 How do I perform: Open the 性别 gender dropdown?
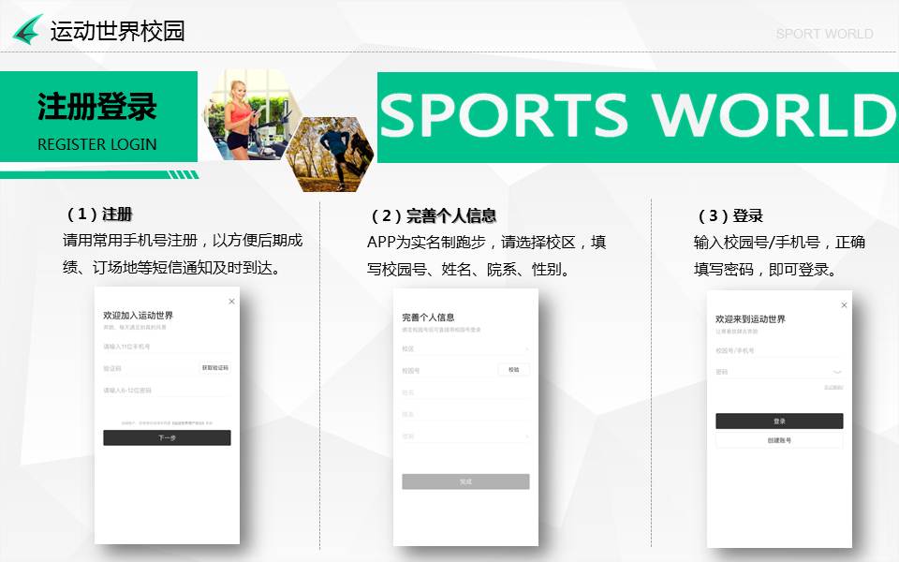526,436
